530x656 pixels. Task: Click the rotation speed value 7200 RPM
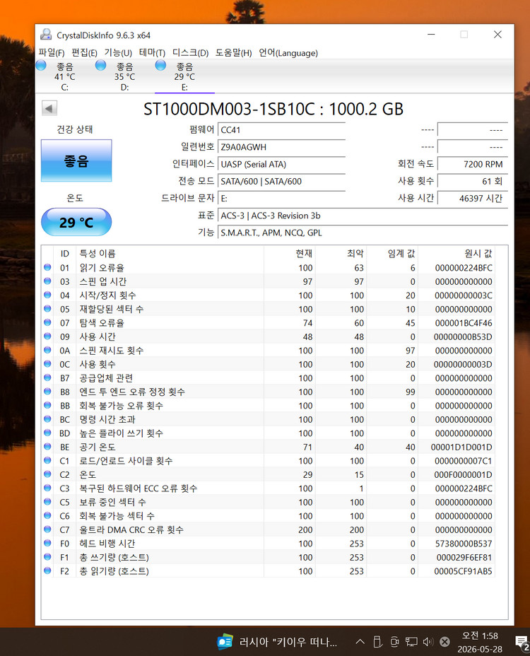pyautogui.click(x=472, y=164)
